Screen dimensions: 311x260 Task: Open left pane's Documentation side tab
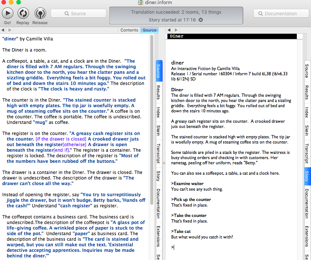pyautogui.click(x=158, y=203)
